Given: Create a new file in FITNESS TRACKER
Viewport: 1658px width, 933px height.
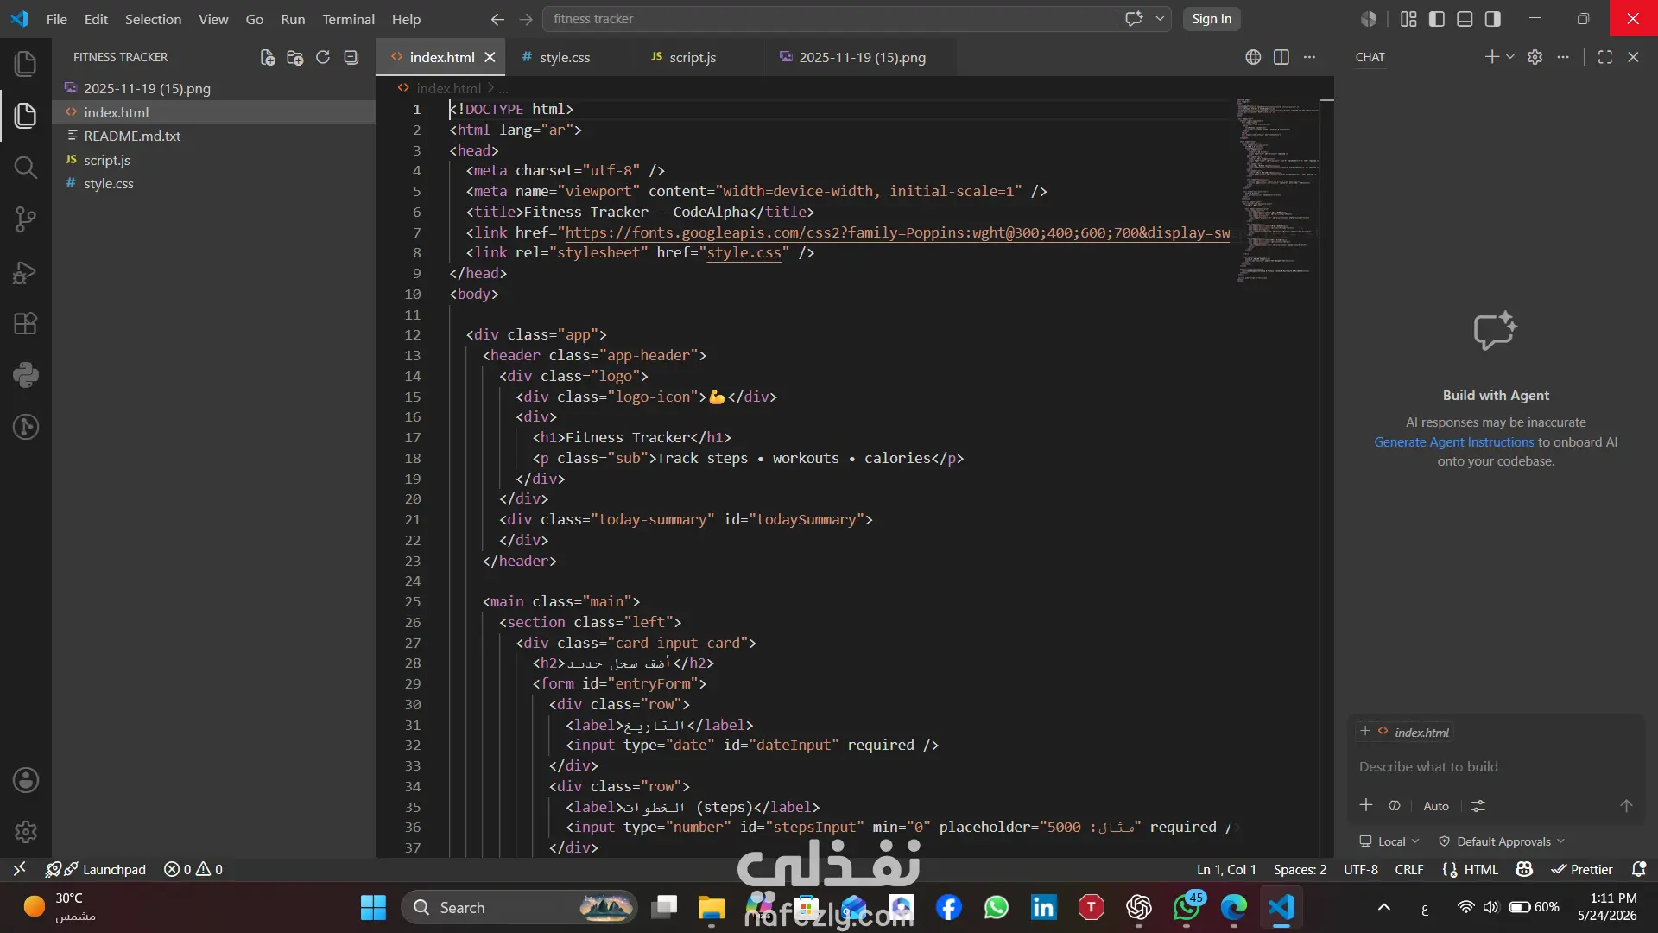Looking at the screenshot, I should pyautogui.click(x=268, y=57).
